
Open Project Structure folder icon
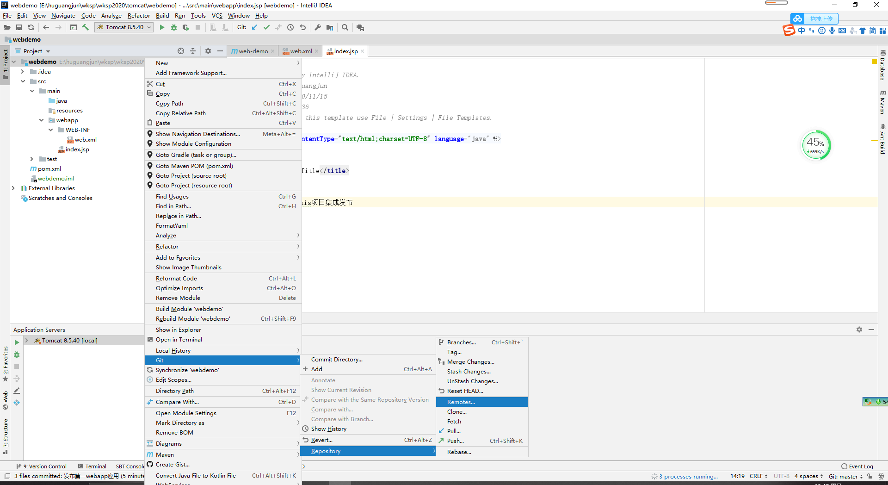(x=330, y=27)
